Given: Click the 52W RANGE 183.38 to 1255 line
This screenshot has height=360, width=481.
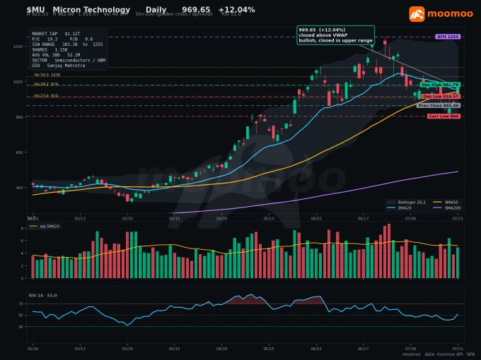Looking at the screenshot, I should 67,44.
